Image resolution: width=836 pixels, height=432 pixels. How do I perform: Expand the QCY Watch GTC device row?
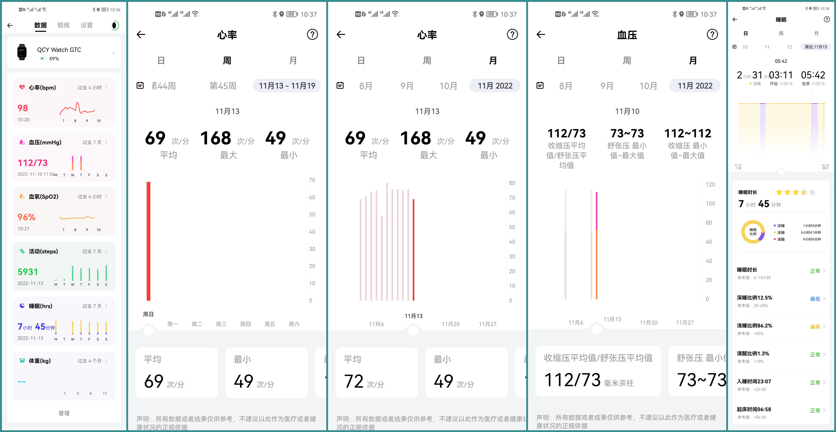[64, 53]
